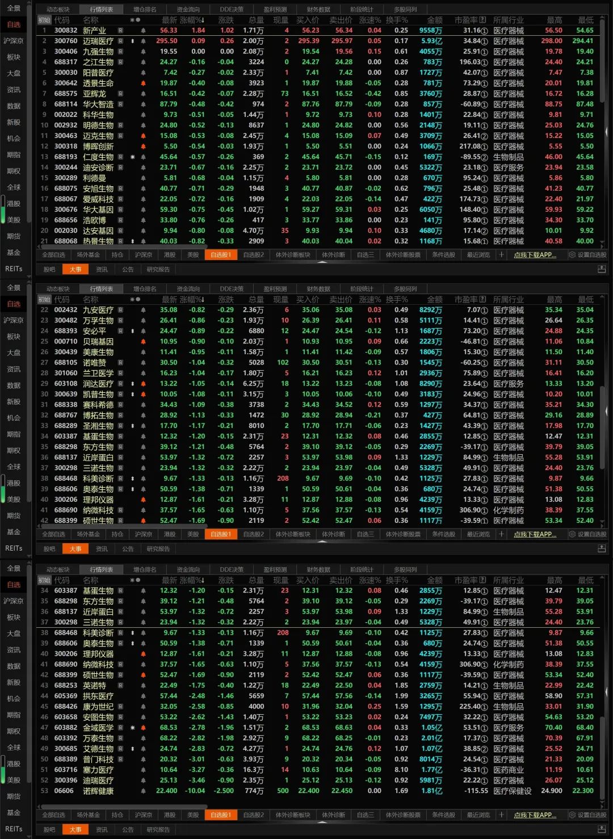
Task: Click 点我下载APP link in the top panel
Action: [x=535, y=255]
